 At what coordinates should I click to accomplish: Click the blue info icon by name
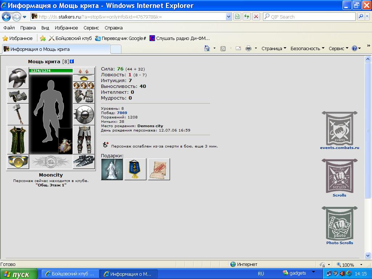click(72, 61)
